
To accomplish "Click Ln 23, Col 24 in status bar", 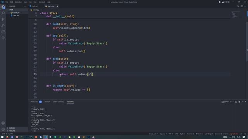I will (x=153, y=134).
